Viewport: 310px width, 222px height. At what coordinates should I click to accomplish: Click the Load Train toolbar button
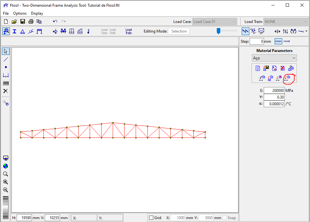pos(128,31)
